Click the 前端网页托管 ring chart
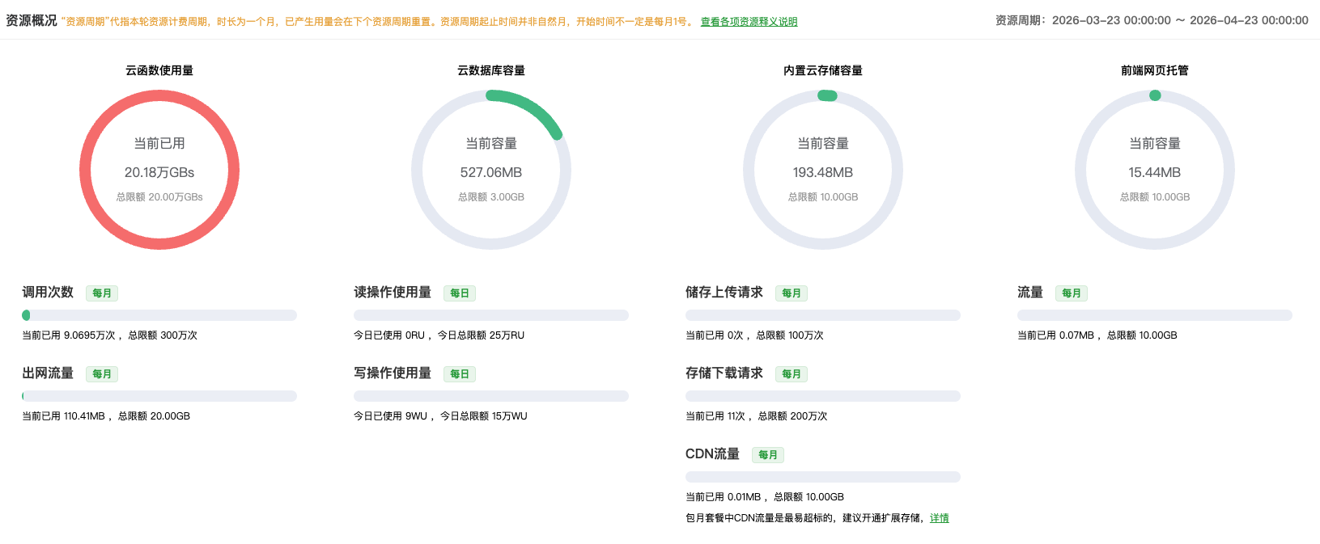The height and width of the screenshot is (544, 1320). coord(1155,170)
